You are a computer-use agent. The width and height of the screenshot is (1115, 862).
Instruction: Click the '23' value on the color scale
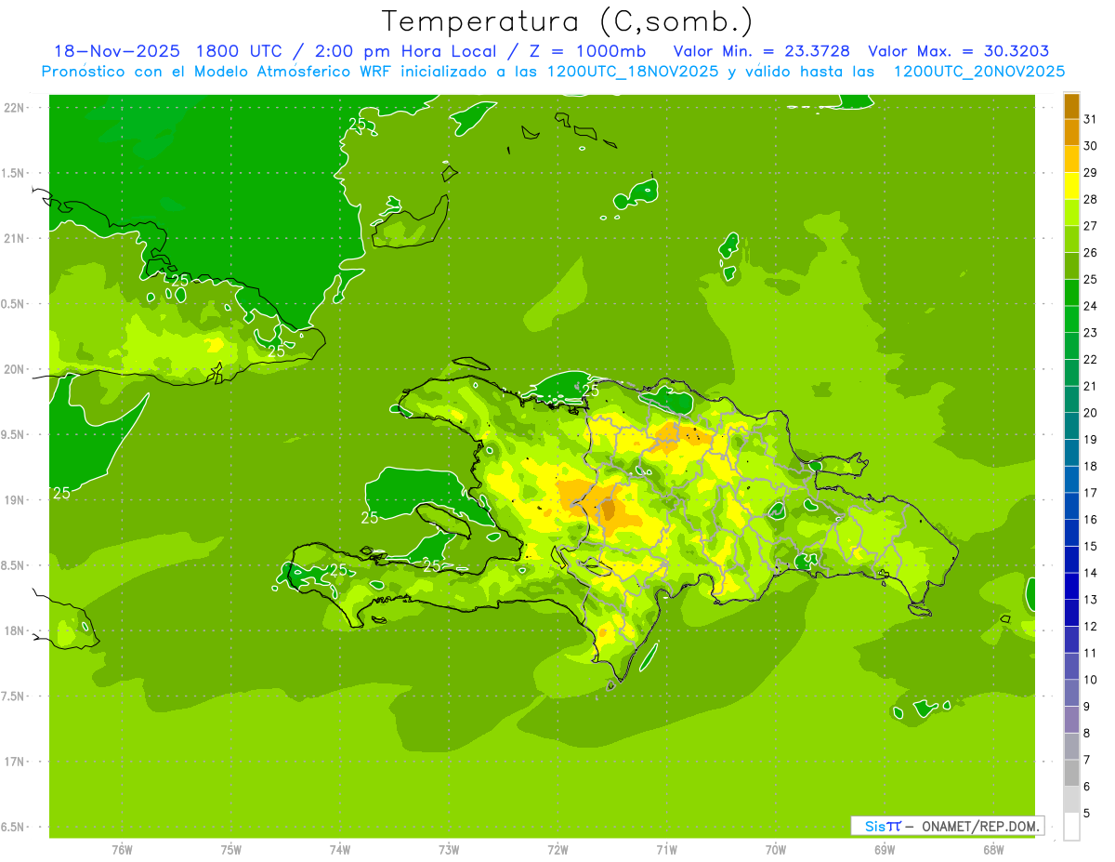pos(1090,333)
